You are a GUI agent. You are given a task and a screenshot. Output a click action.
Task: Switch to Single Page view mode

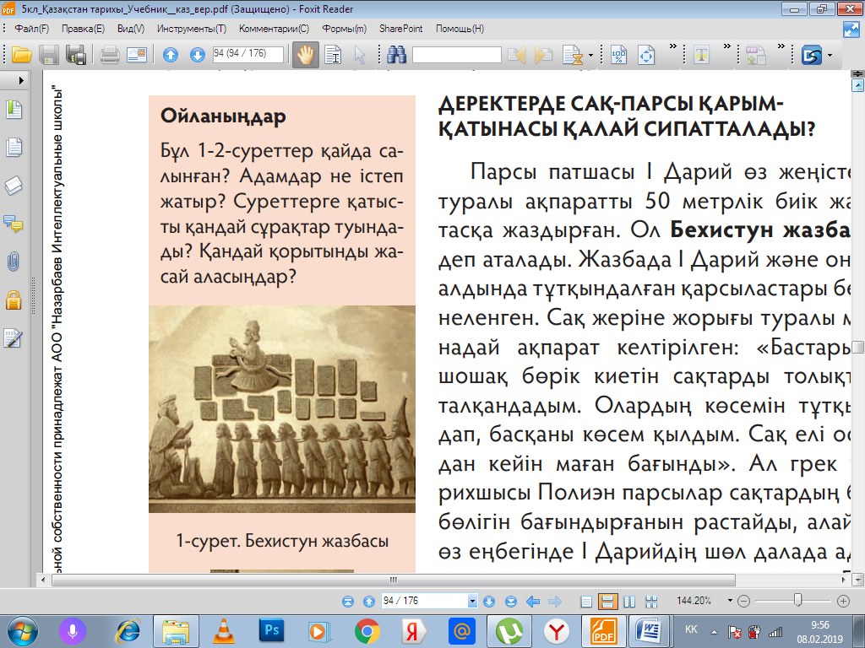pos(586,601)
